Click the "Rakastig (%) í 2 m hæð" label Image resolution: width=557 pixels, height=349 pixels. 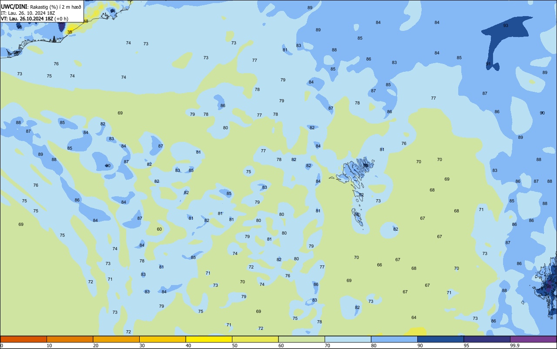pyautogui.click(x=55, y=7)
